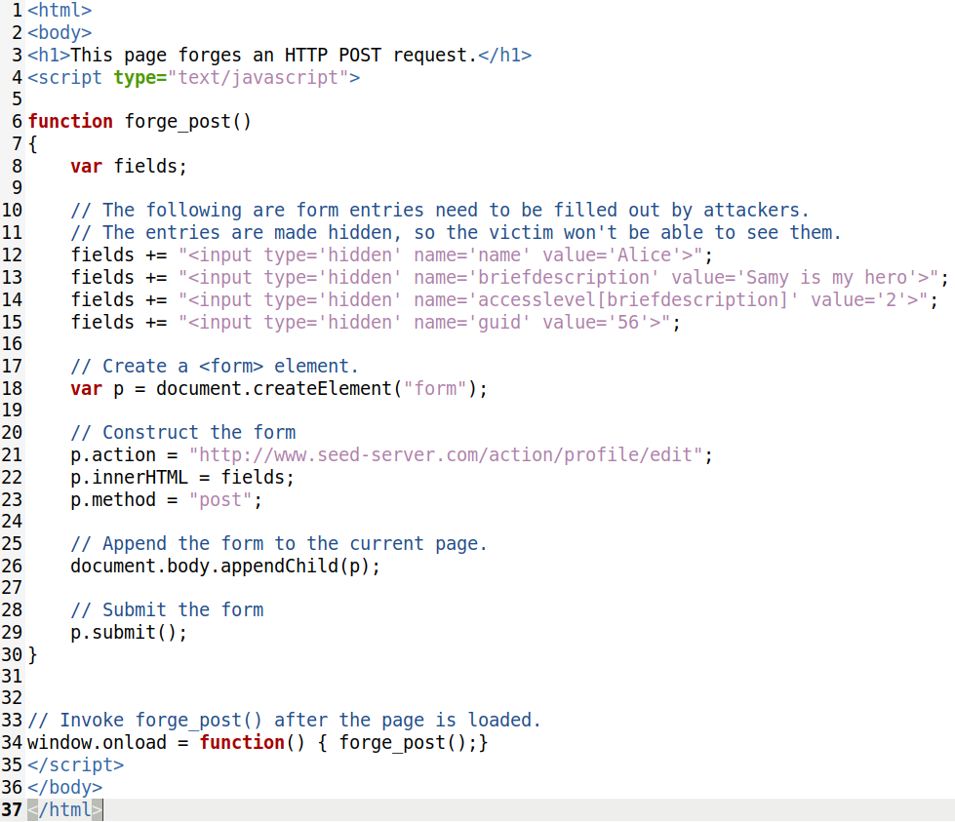The image size is (955, 822).
Task: Click 'document.createElement("form")' on line 18
Action: (317, 388)
